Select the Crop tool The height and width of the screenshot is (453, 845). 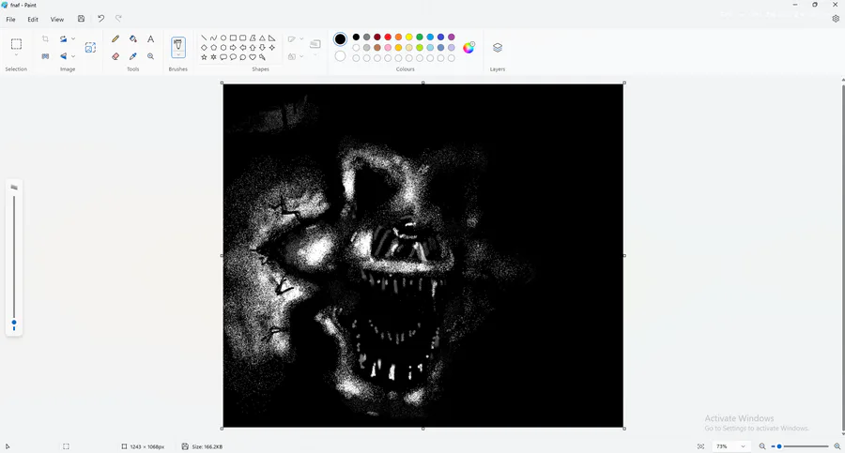click(45, 38)
